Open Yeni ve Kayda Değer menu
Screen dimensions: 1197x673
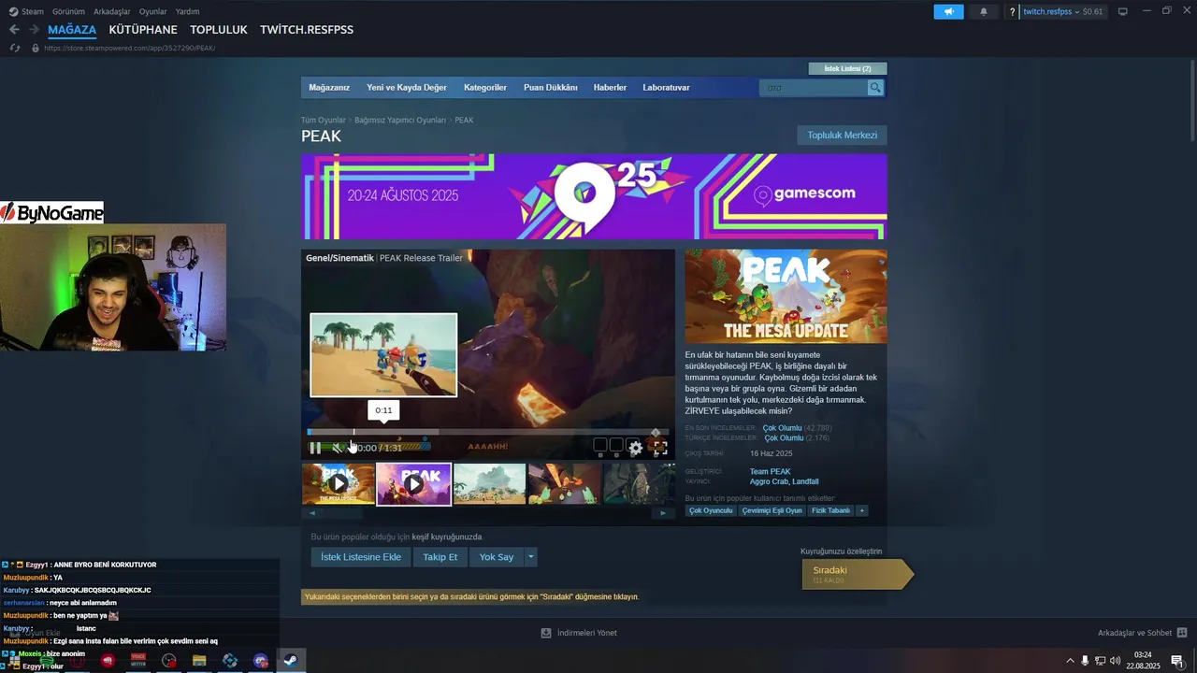point(407,87)
